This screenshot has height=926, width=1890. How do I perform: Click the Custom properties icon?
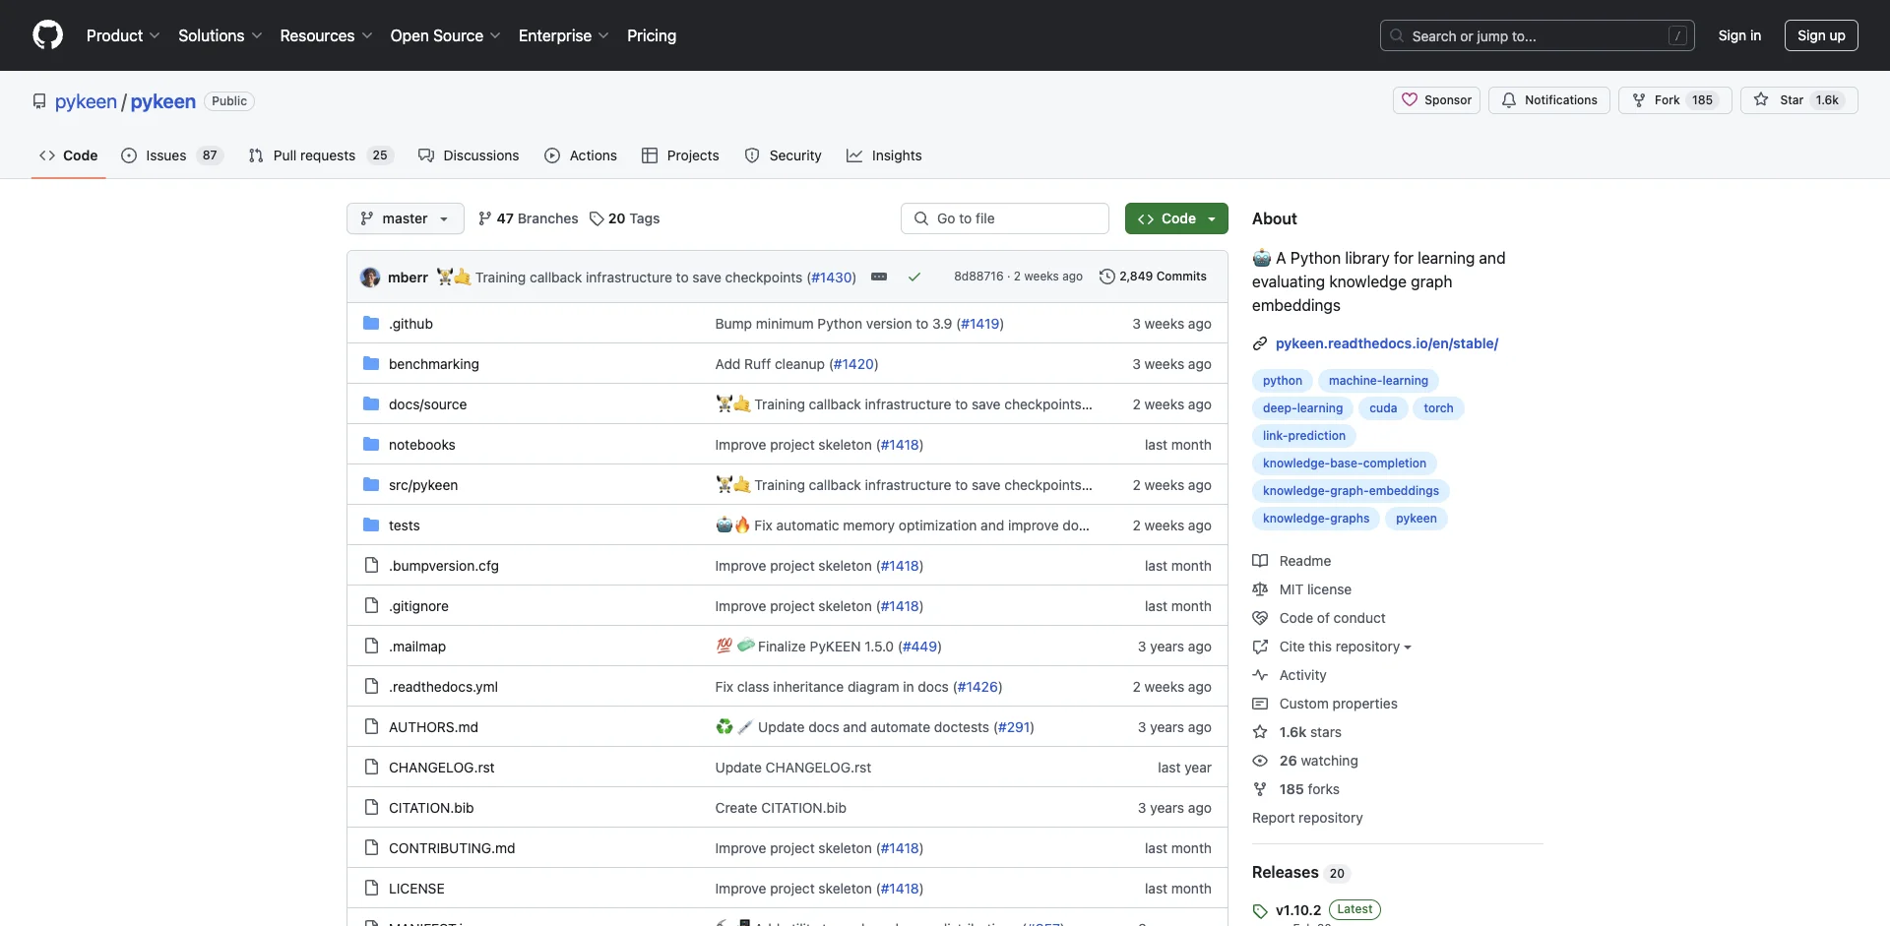pyautogui.click(x=1260, y=704)
